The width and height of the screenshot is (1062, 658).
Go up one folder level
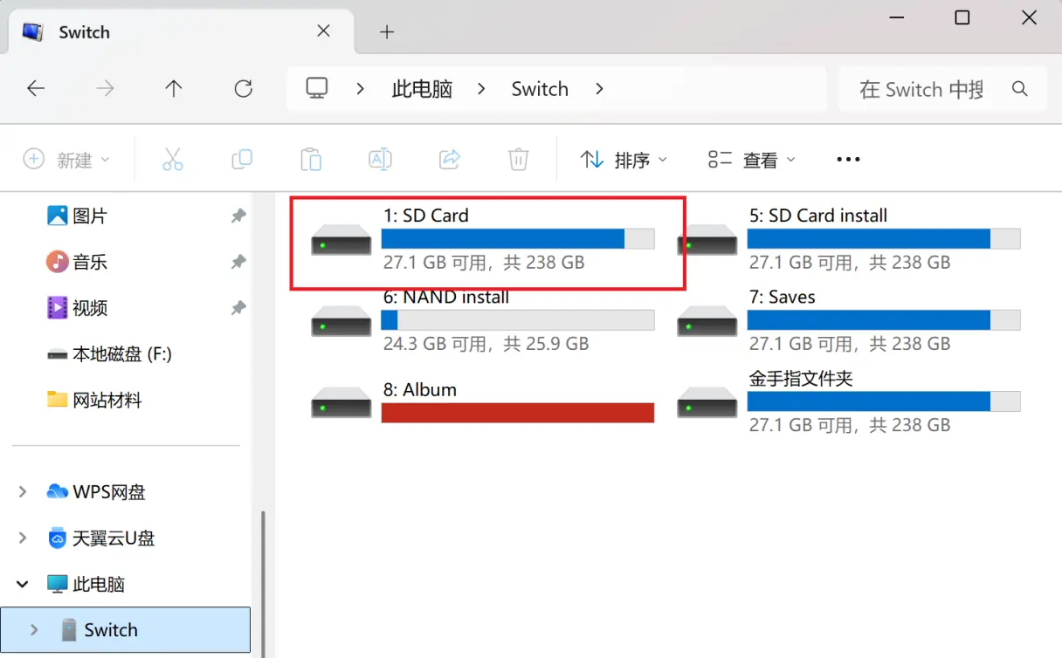[174, 88]
